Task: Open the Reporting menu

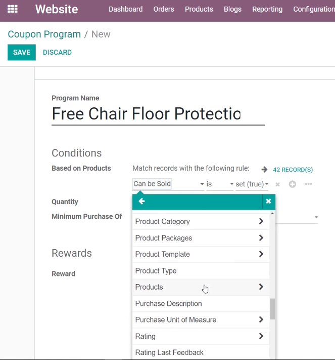Action: [x=267, y=9]
